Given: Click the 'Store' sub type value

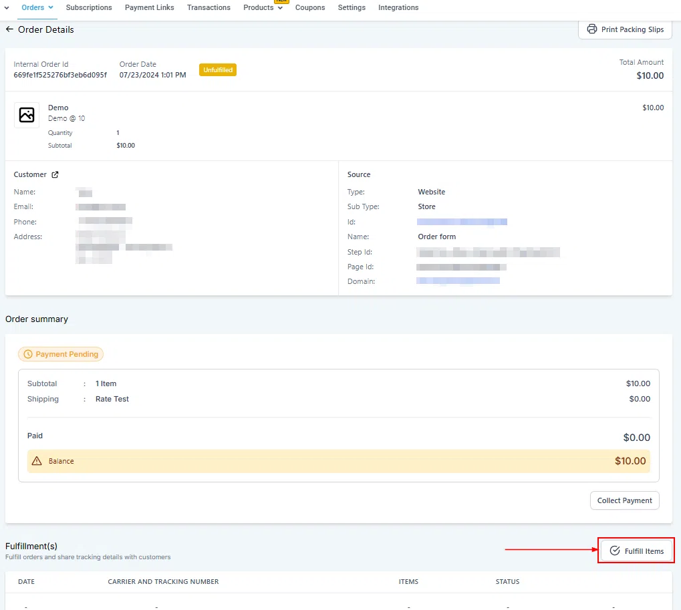Looking at the screenshot, I should (x=426, y=206).
